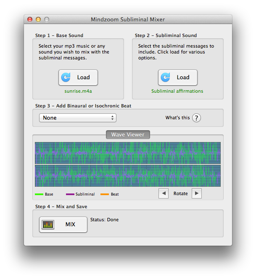Screen dimensions: 256x279
Task: Click the Subliminal affirmations green label
Action: [x=177, y=91]
